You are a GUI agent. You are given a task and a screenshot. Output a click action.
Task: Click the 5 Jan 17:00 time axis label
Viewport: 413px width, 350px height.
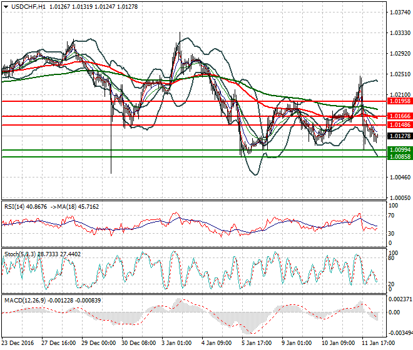click(257, 343)
